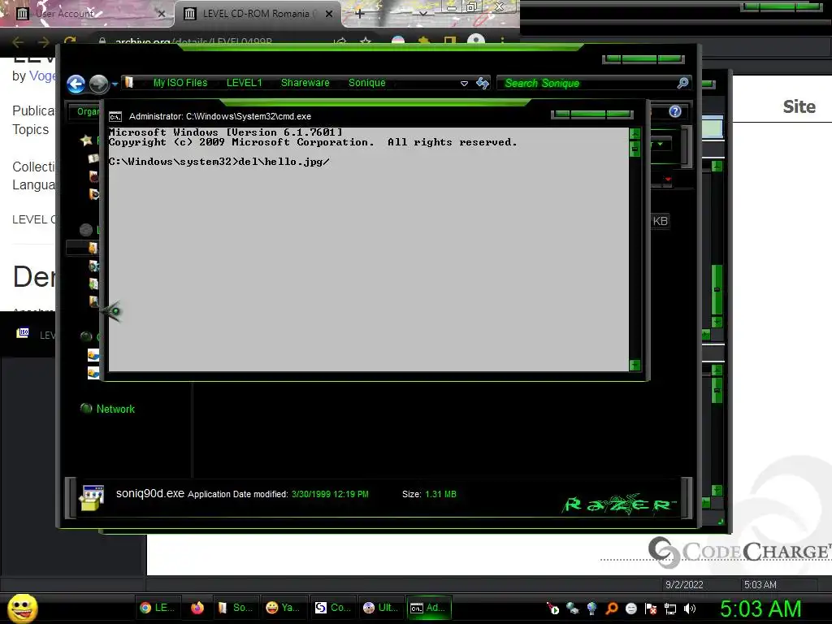The height and width of the screenshot is (624, 832).
Task: Click the KB column label in the background window
Action: 660,221
